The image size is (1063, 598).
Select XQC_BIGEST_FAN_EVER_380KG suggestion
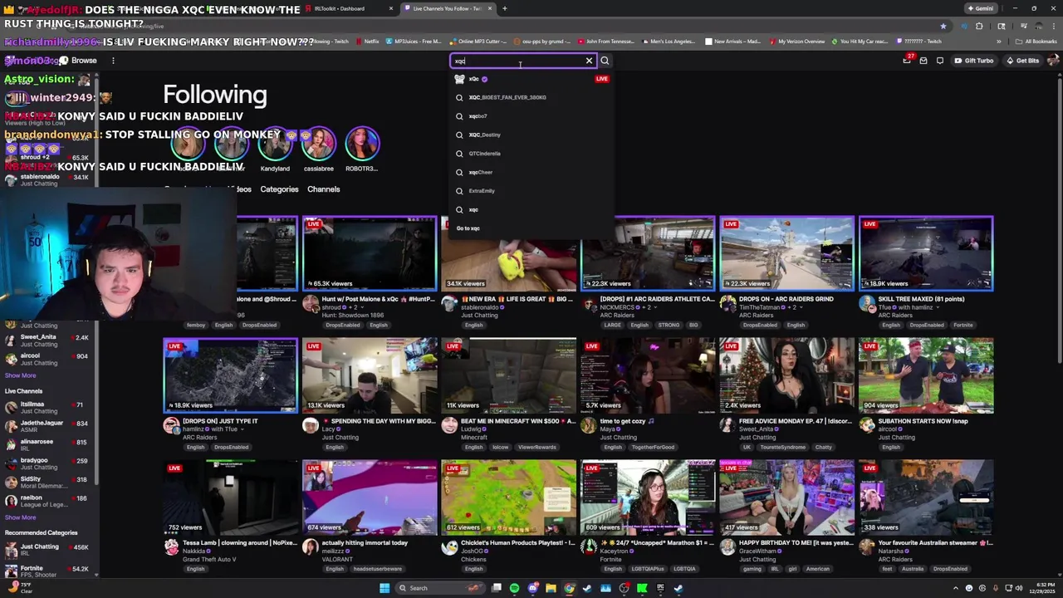coord(531,97)
